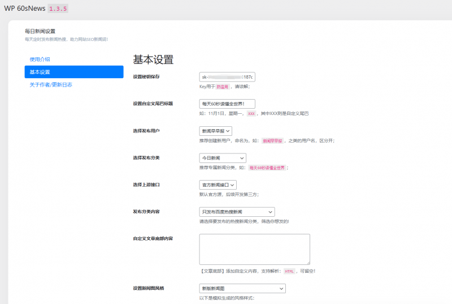Click the 以下是模拟生成的风格样式 text

[227, 298]
